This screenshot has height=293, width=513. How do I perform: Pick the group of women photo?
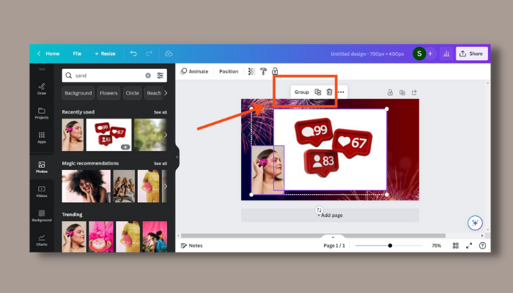click(124, 186)
